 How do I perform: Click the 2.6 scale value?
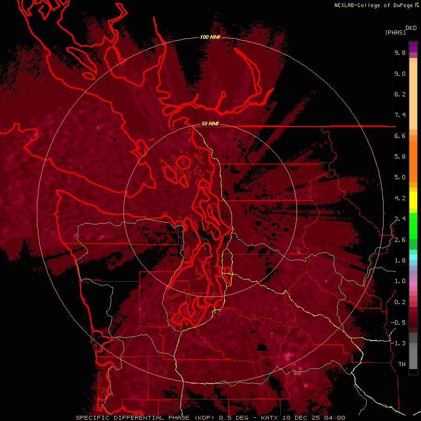click(x=400, y=240)
